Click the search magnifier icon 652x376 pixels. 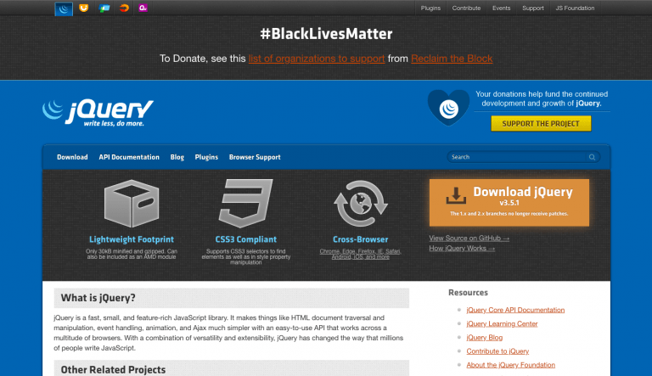coord(592,157)
